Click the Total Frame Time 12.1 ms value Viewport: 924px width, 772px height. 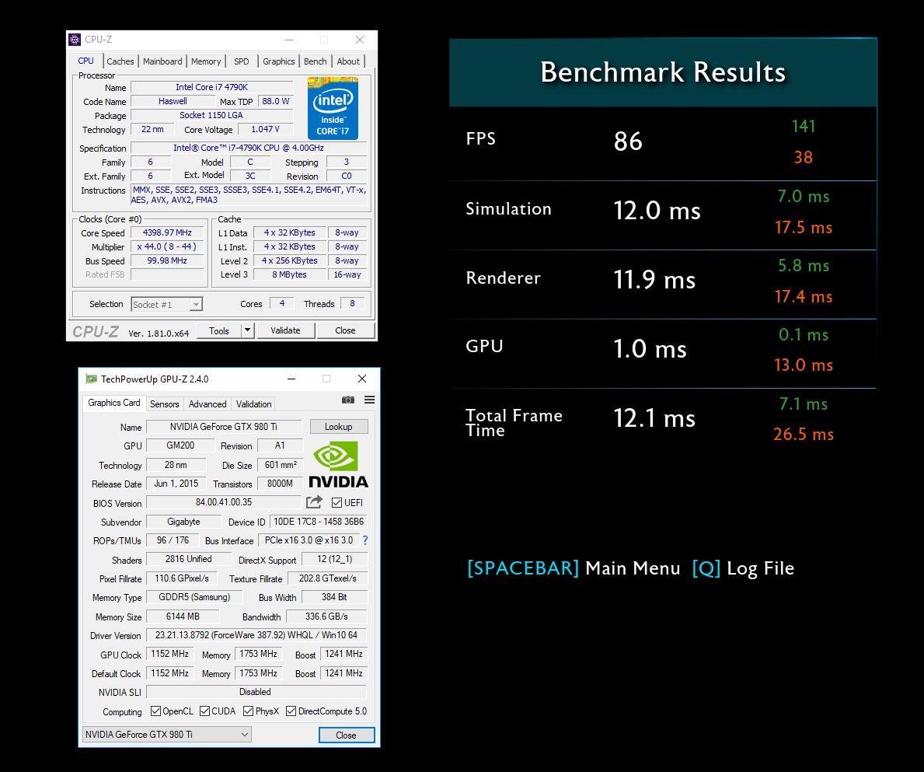pos(654,418)
